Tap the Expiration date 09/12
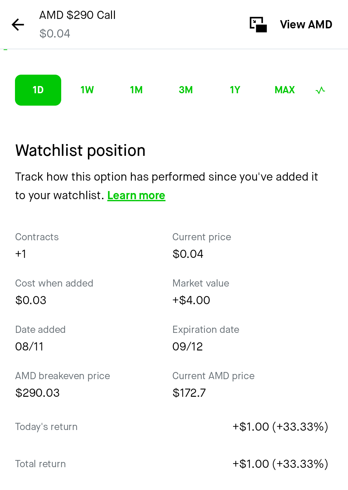The width and height of the screenshot is (348, 490). tap(188, 347)
